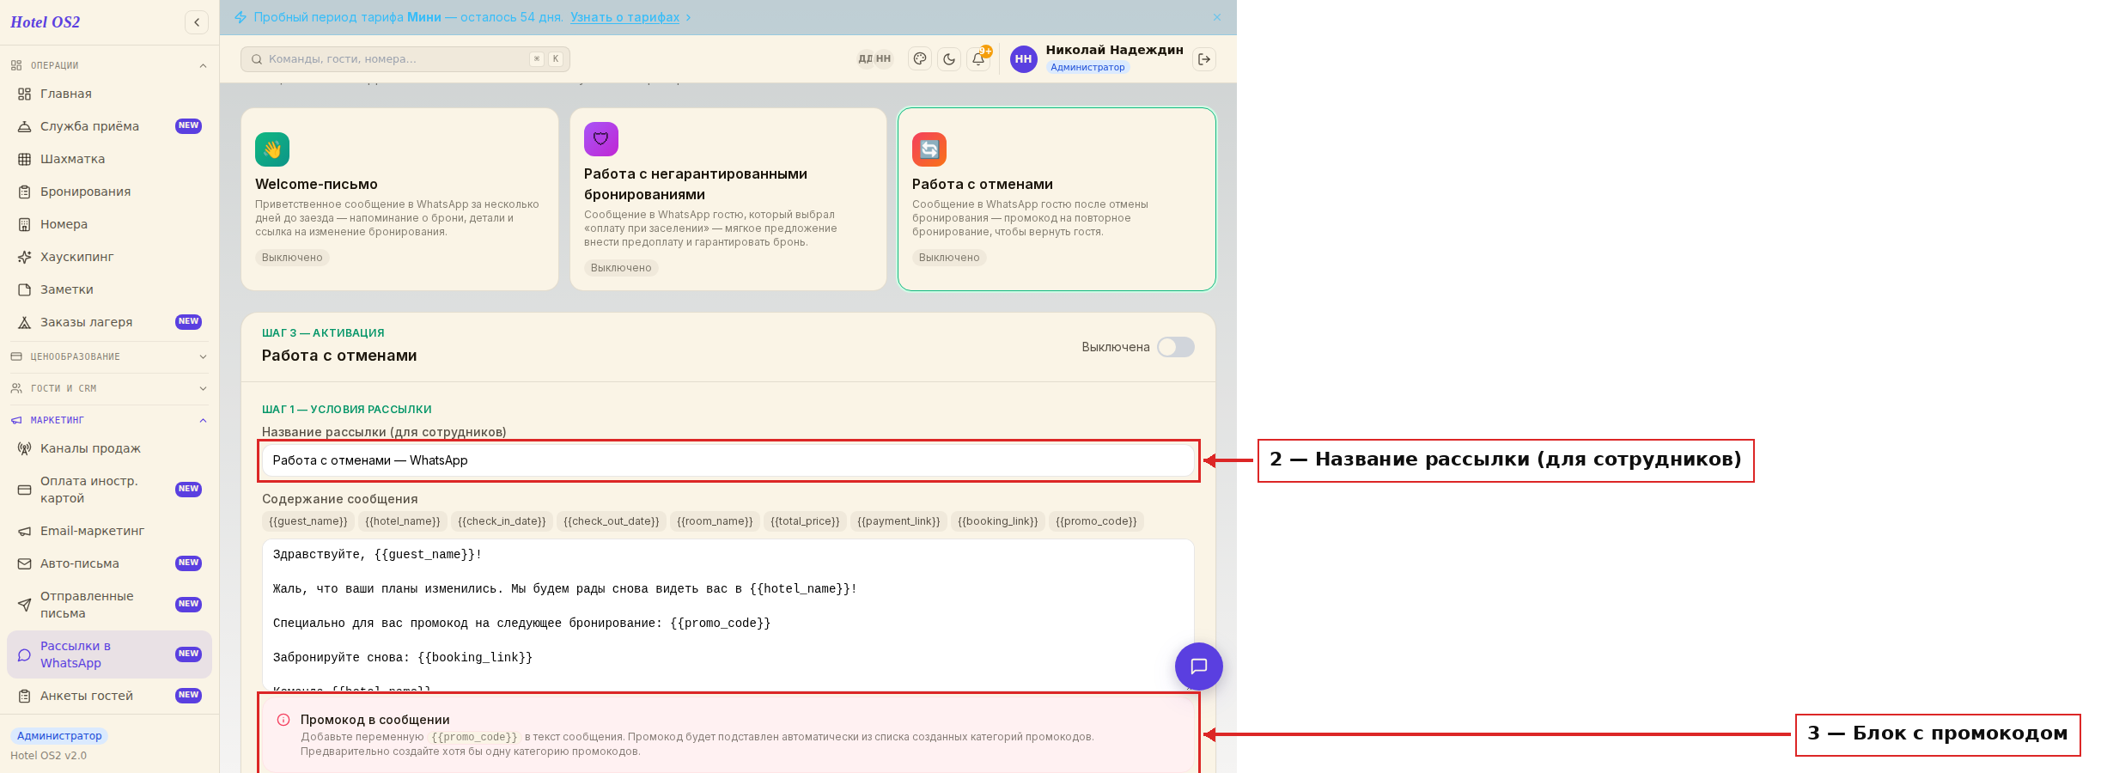The image size is (2101, 773).
Task: Click the Администратор badge in sidebar footer
Action: pos(59,736)
